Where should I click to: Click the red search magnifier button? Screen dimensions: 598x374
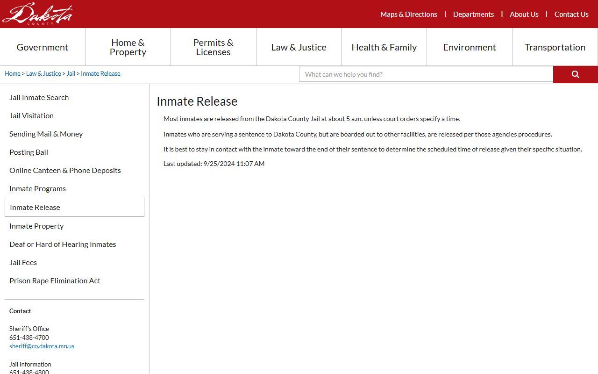point(576,74)
